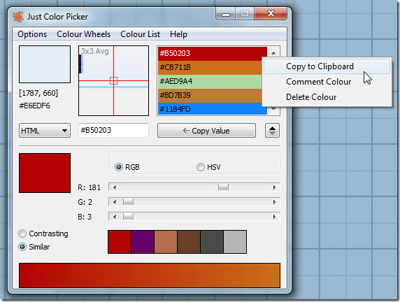Image resolution: width=400 pixels, height=302 pixels.
Task: Click the #E6EDF6 current colour text
Action: coord(34,106)
